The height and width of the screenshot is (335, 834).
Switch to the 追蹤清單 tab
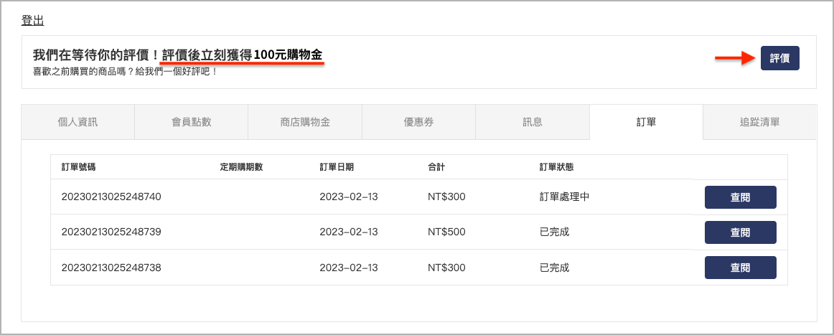(759, 122)
